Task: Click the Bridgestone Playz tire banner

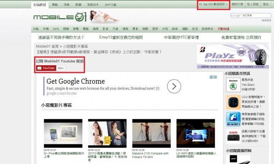Action: (x=233, y=57)
